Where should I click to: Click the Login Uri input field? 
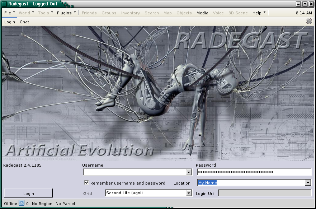point(265,193)
